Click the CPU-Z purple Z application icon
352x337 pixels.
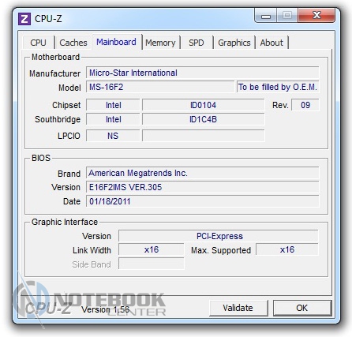point(24,19)
